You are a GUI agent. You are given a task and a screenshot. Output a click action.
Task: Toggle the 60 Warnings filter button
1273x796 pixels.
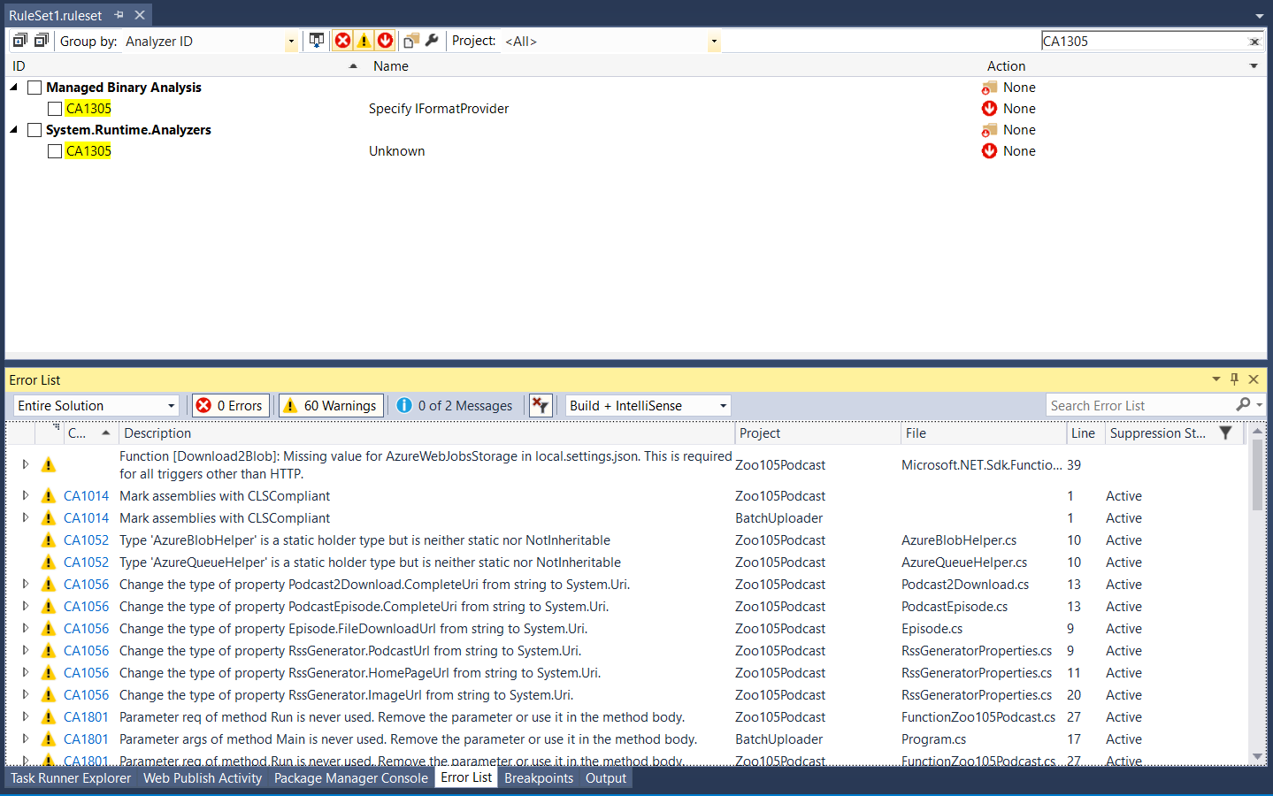point(331,405)
